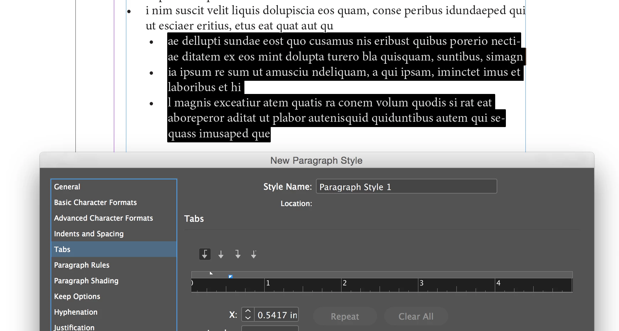Open Paragraph Rules category

click(x=114, y=265)
